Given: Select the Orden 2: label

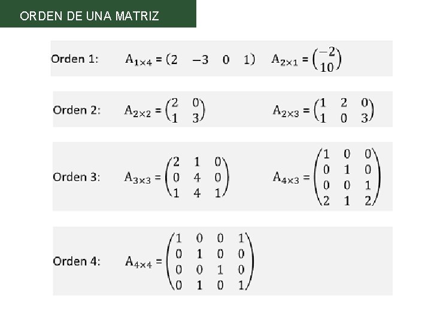Looking at the screenshot, I should (x=77, y=110).
